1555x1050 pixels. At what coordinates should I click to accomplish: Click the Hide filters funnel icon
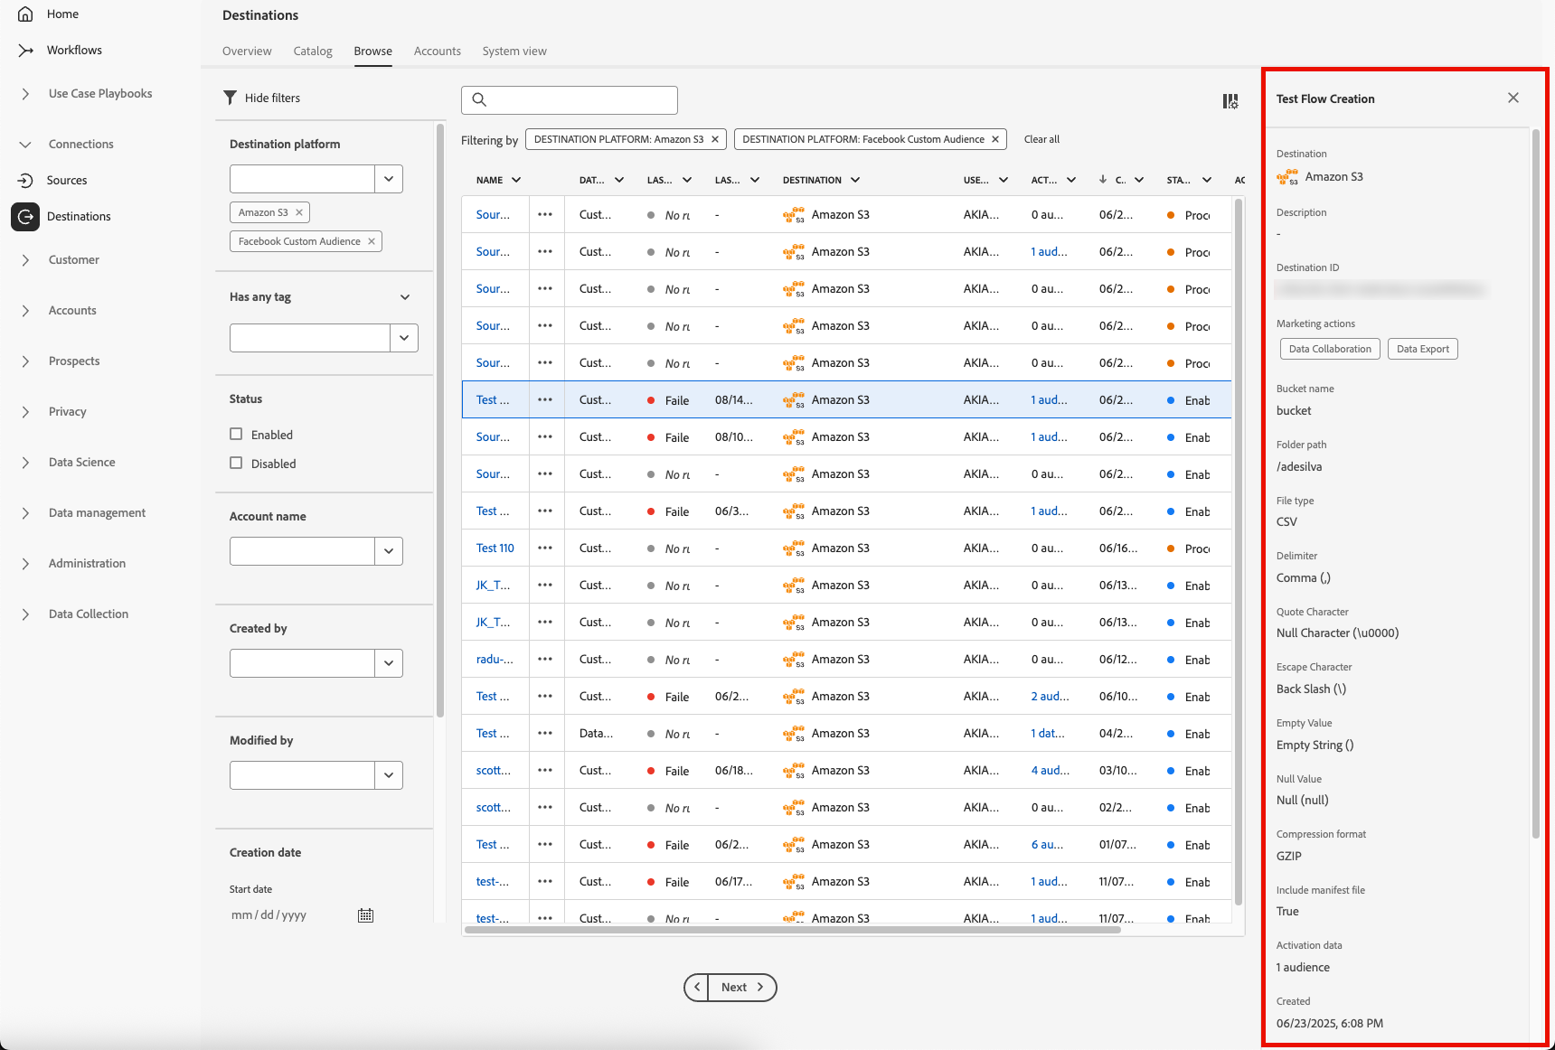pos(231,98)
